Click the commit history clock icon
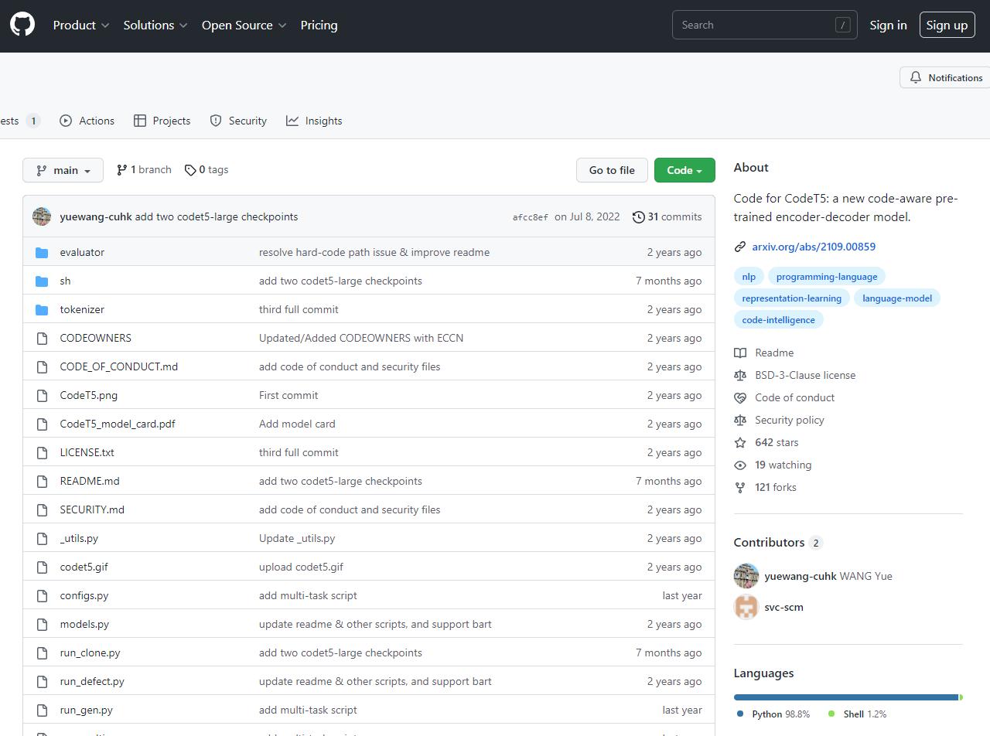Viewport: 990px width, 736px height. click(638, 217)
